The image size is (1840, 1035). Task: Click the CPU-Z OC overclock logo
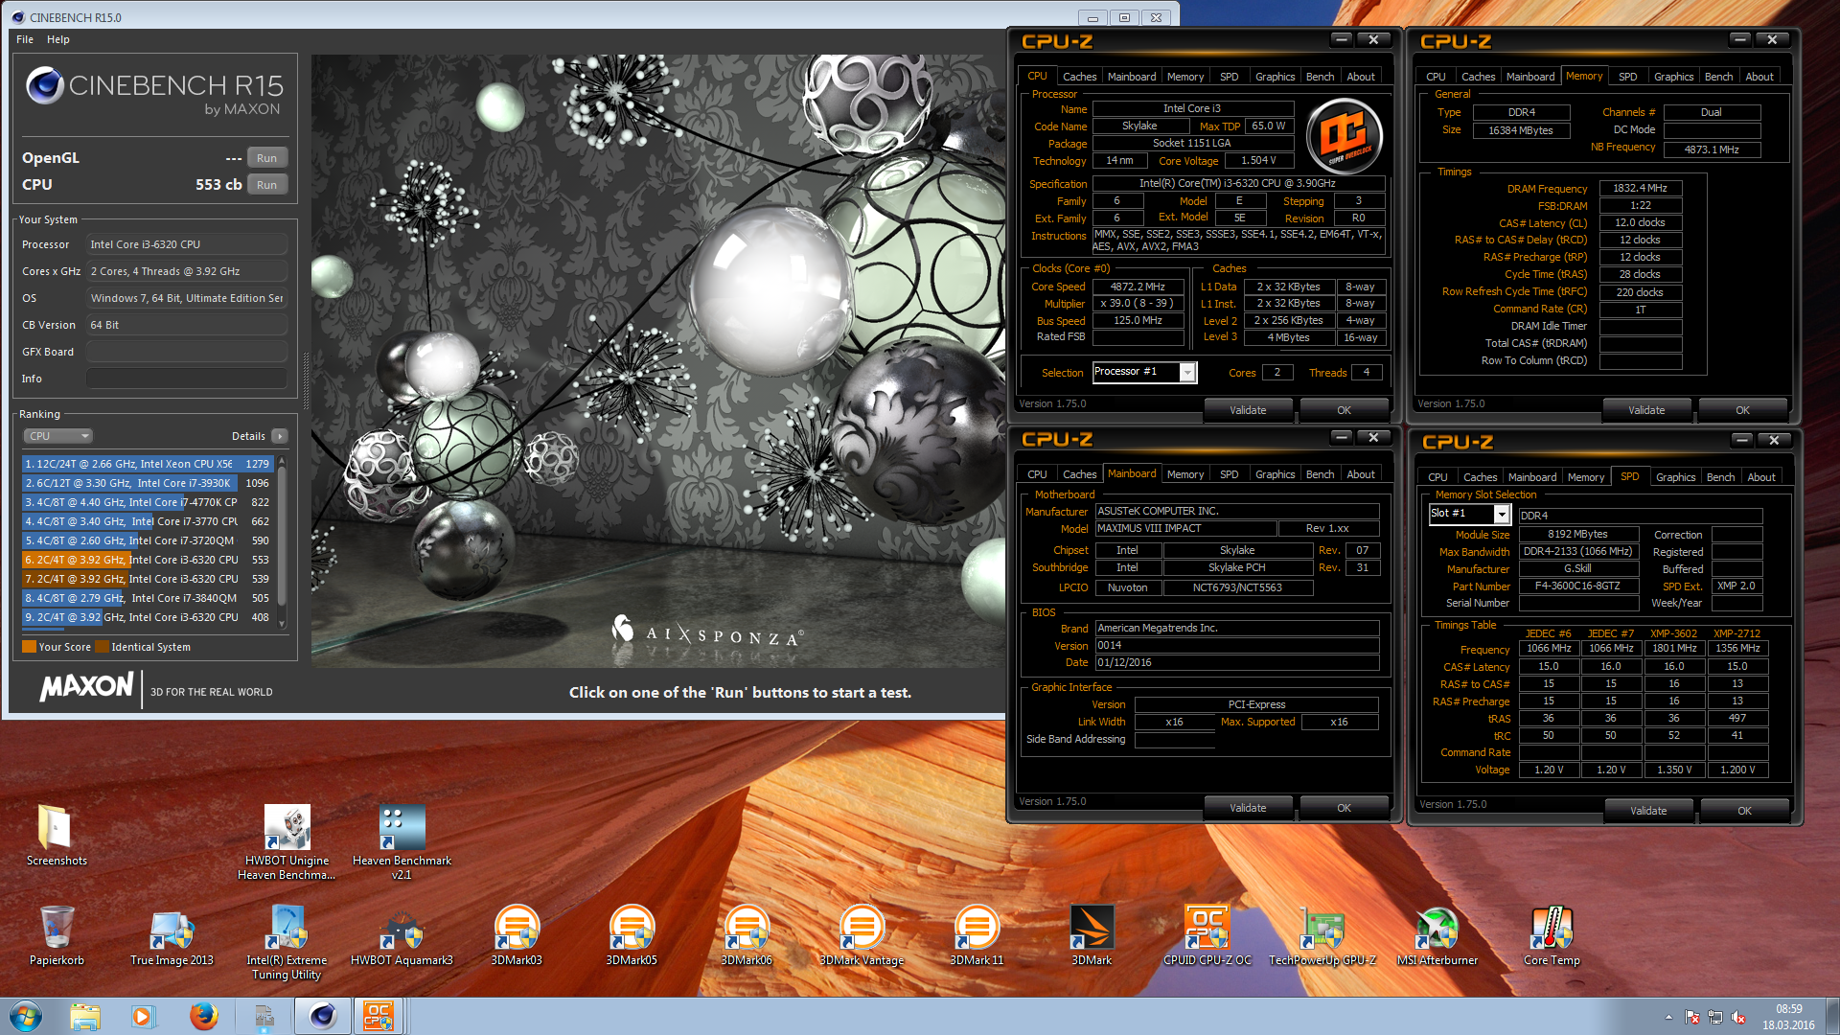[x=1344, y=136]
